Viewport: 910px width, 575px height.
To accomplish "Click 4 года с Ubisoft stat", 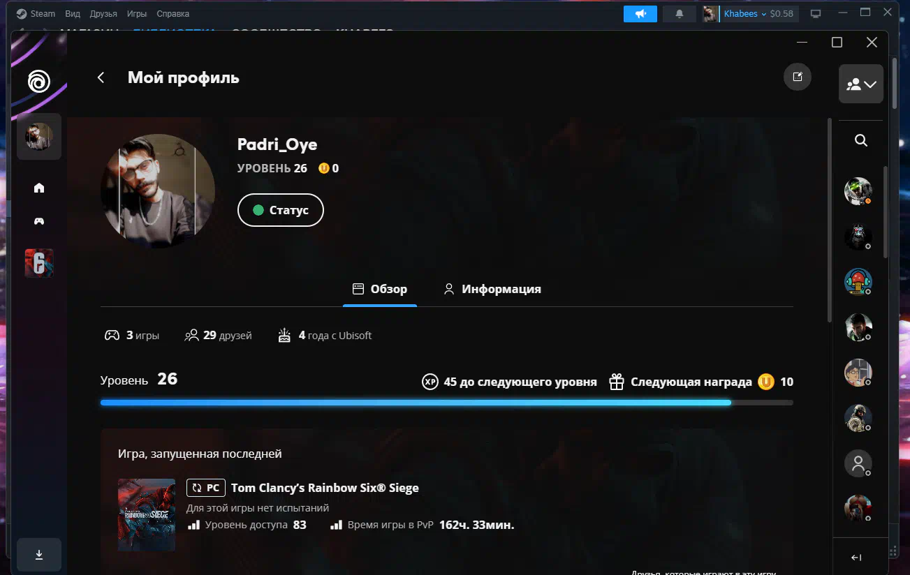I will (325, 336).
